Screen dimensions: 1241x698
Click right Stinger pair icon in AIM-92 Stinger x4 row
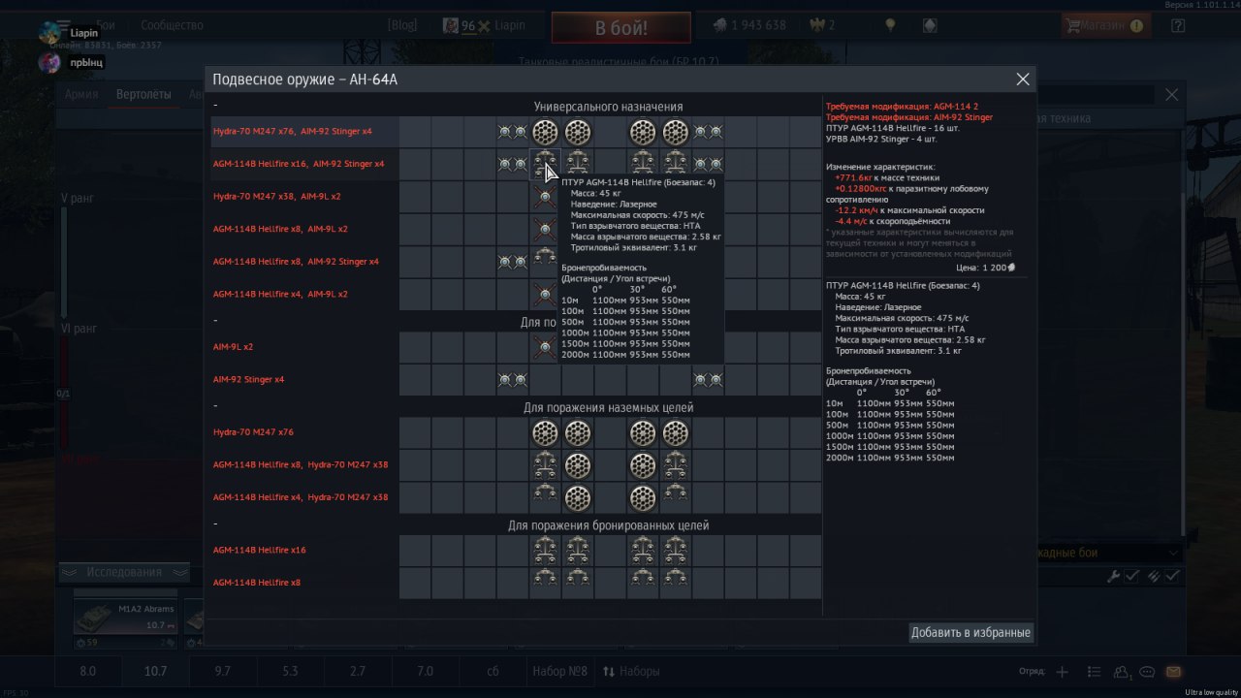[x=708, y=379]
